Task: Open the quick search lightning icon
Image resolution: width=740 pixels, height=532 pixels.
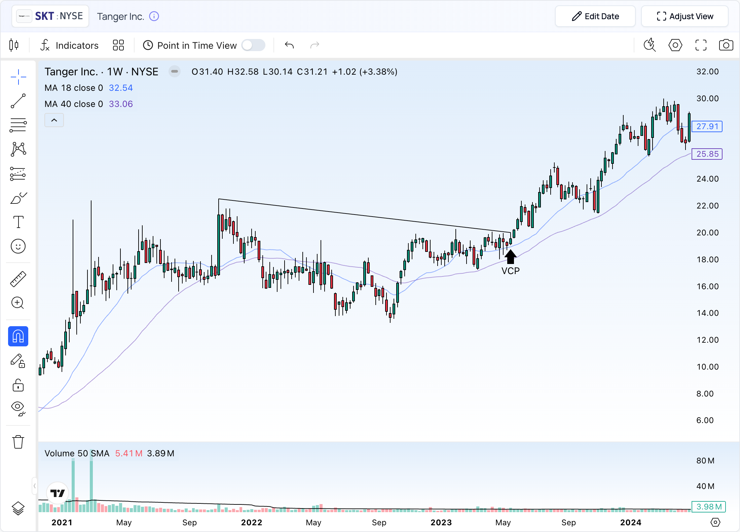Action: (x=650, y=45)
